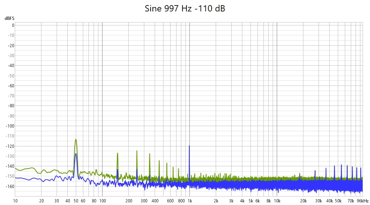Select the "600" frequency axis label
This screenshot has width=370, height=205.
click(170, 201)
